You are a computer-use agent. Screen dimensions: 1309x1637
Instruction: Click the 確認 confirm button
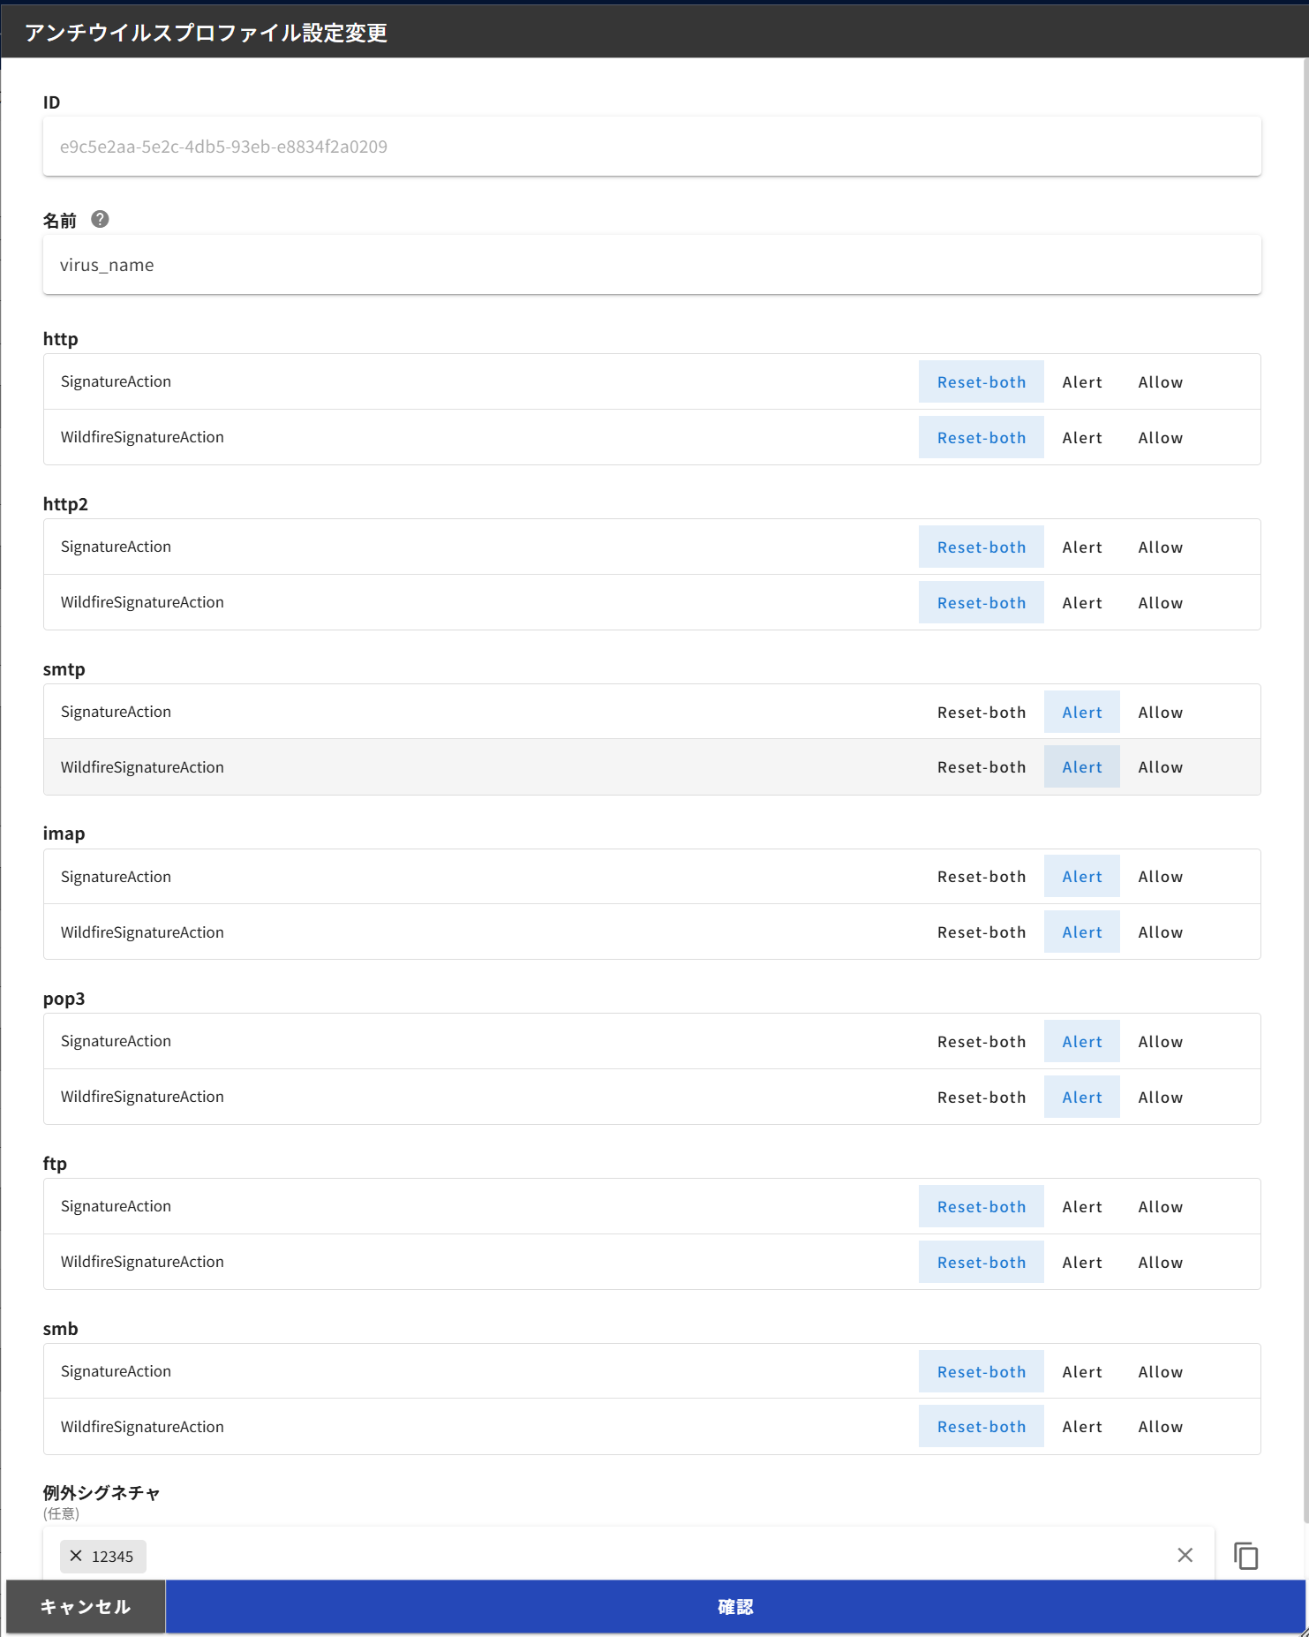734,1607
